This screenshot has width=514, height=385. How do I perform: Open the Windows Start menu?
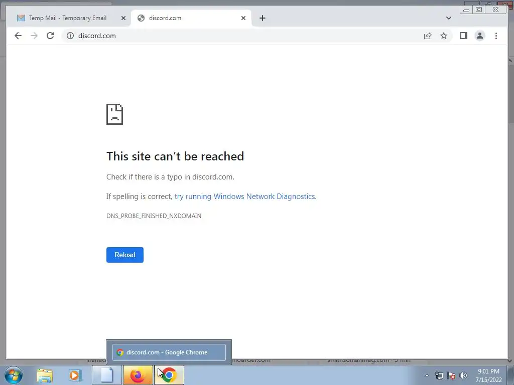(14, 375)
